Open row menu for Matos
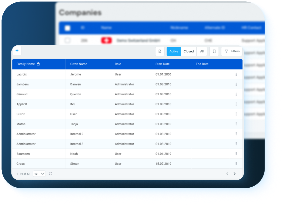Image resolution: width=283 pixels, height=206 pixels. (236, 124)
